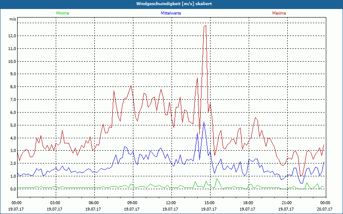
Task: Click the 18:00 time axis label
Action: [249, 203]
